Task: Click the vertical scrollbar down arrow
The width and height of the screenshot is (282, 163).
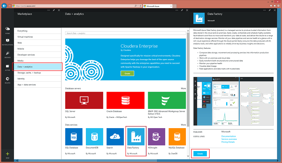Action: pos(188,156)
